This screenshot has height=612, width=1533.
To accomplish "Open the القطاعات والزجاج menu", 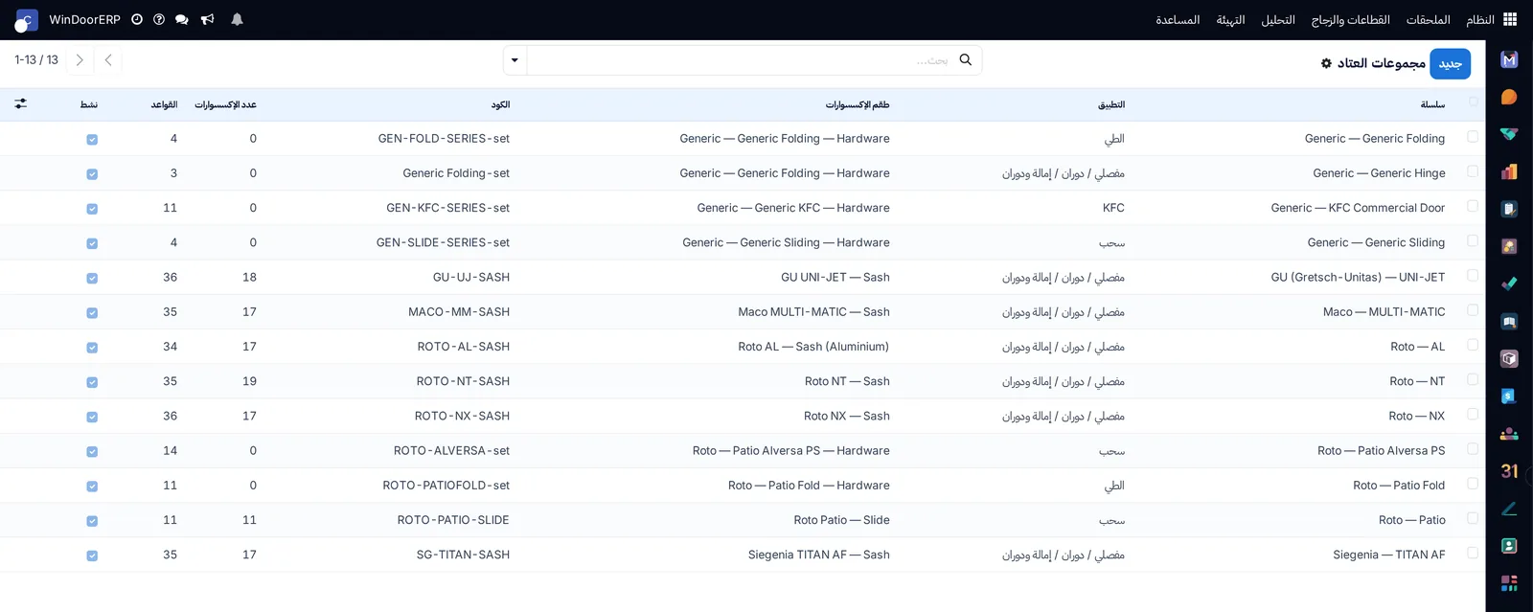I will click(1350, 19).
